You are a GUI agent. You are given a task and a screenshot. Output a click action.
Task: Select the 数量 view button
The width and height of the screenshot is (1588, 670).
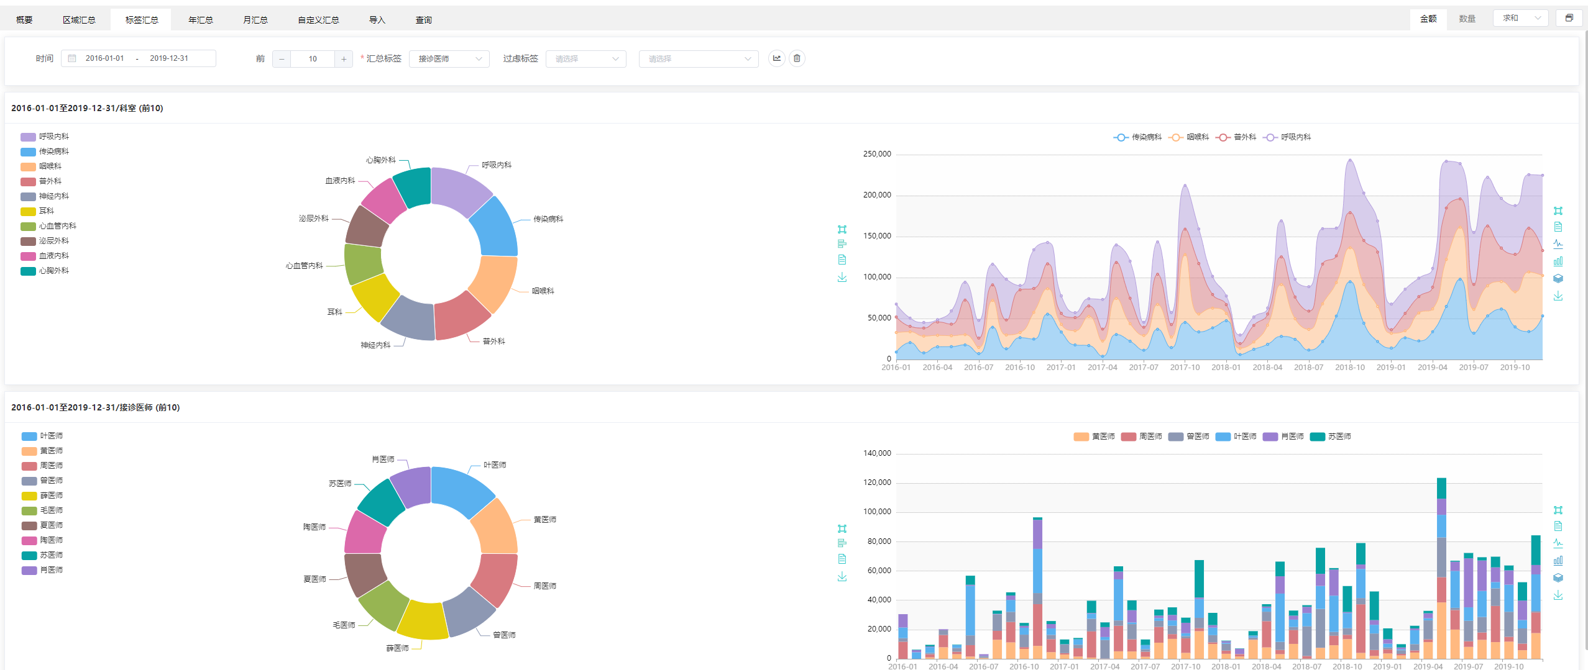[x=1467, y=19]
